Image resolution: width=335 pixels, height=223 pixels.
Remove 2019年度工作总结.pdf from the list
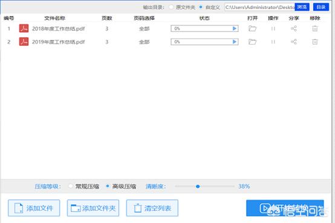315,42
